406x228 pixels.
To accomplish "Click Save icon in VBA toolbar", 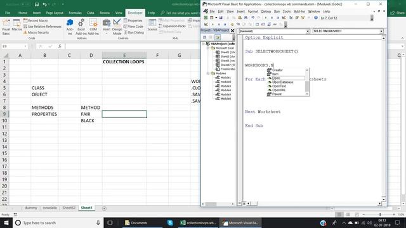I will pos(221,18).
